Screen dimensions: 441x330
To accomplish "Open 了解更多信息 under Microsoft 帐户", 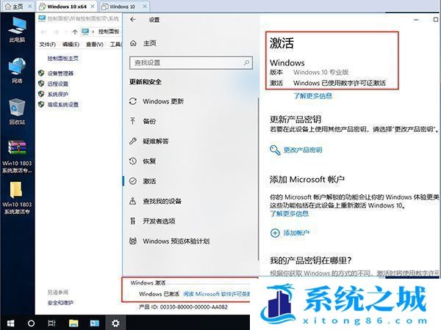I will click(x=289, y=214).
